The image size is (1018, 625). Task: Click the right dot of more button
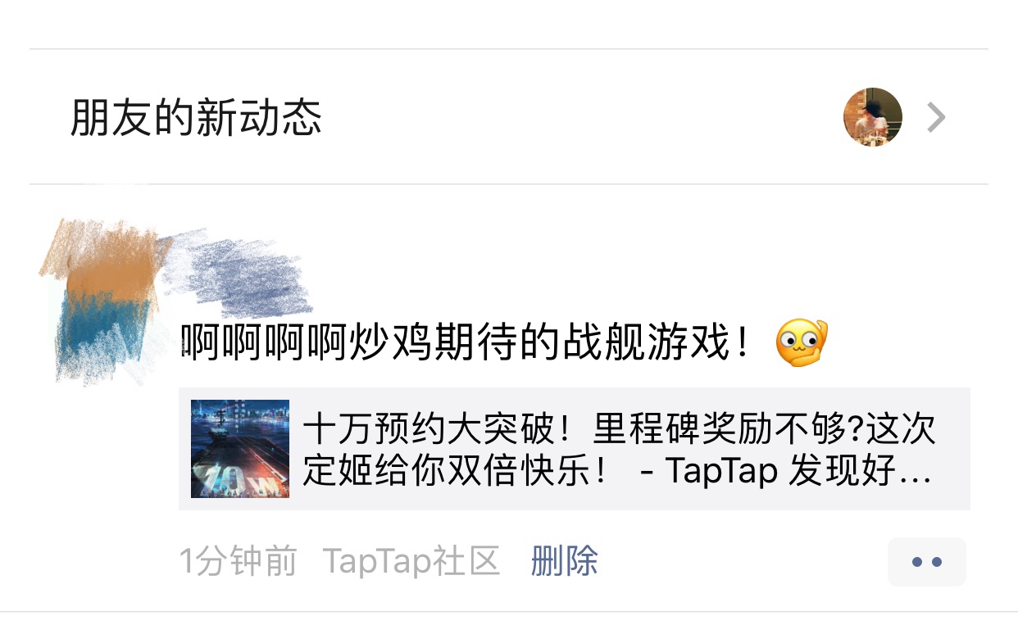coord(937,562)
